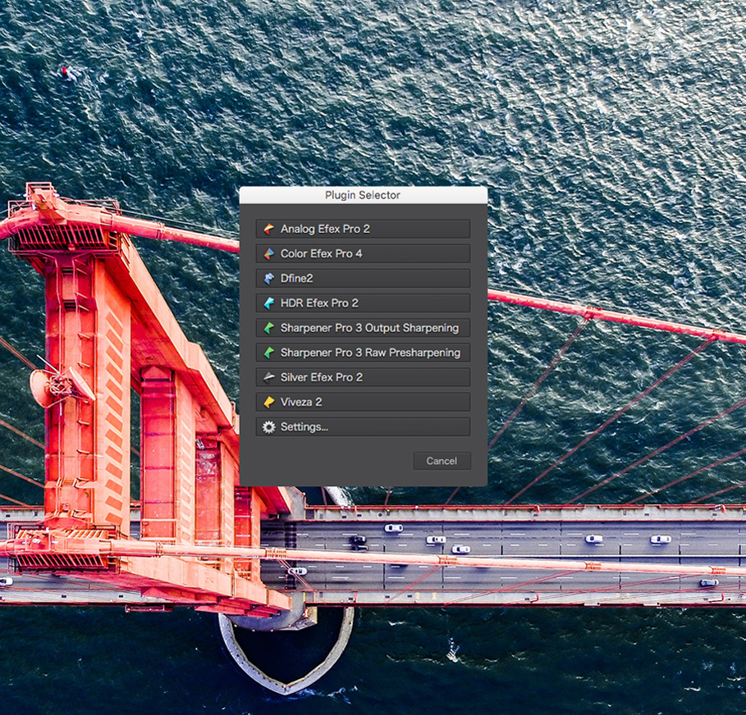Cancel the Plugin Selector dialog
The height and width of the screenshot is (715, 746).
pyautogui.click(x=442, y=461)
